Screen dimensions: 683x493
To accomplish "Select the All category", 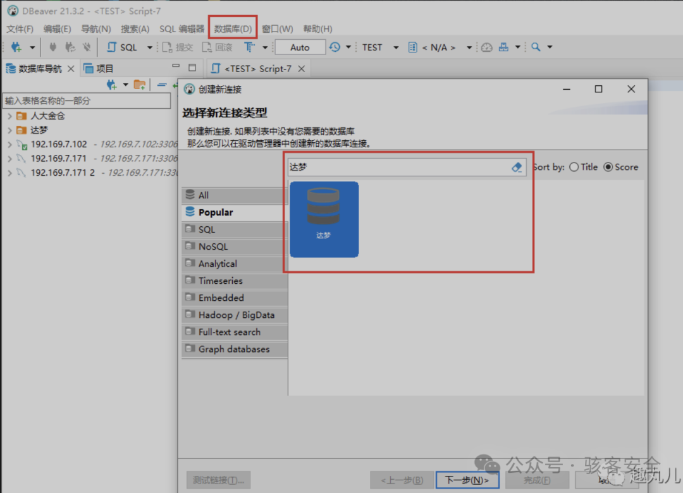I will 235,195.
